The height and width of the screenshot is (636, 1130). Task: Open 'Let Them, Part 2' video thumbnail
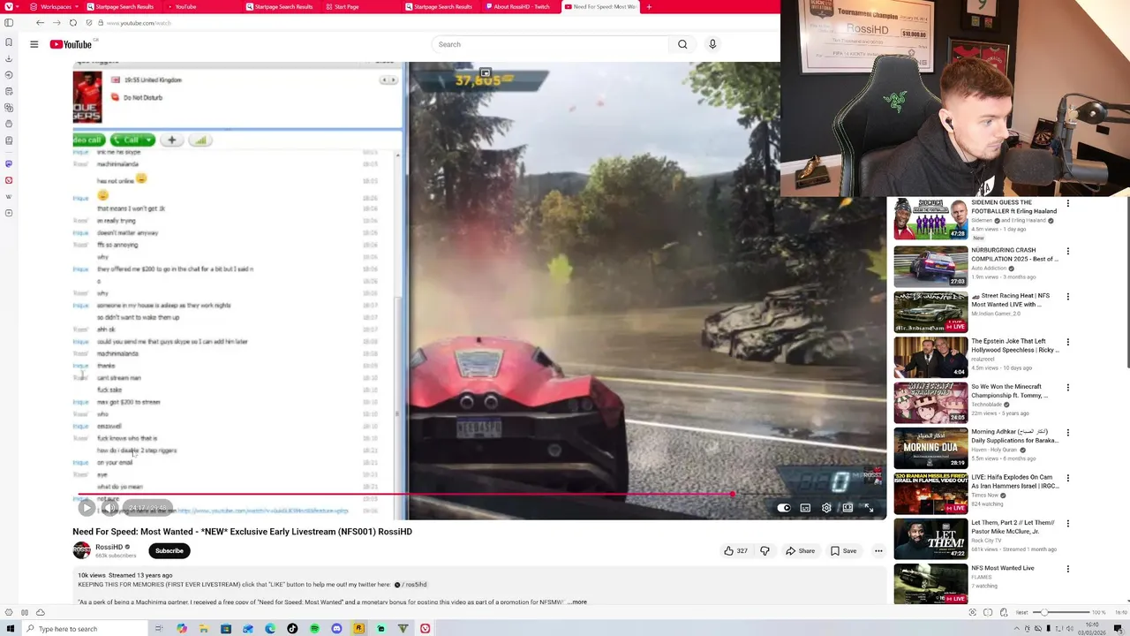point(930,538)
